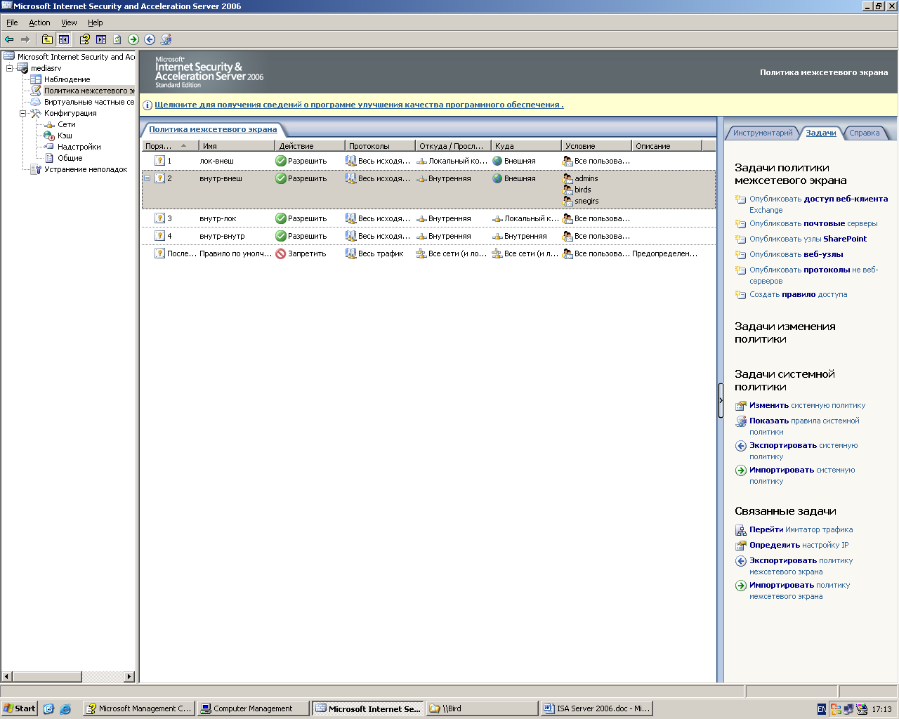Click the Help book toolbar icon

[x=84, y=39]
